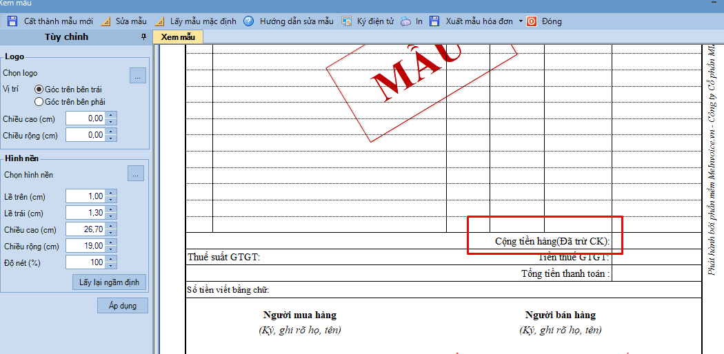Increase the logo Chiều cao value
The image size is (724, 354).
click(x=111, y=115)
